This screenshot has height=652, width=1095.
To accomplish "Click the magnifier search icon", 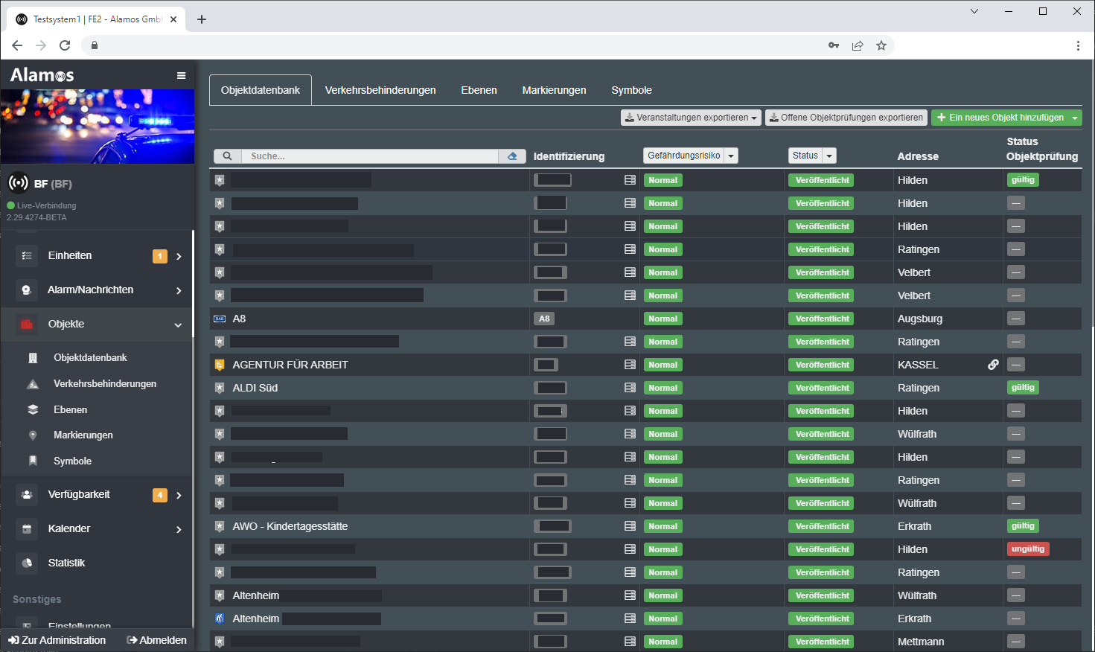I will click(x=227, y=156).
